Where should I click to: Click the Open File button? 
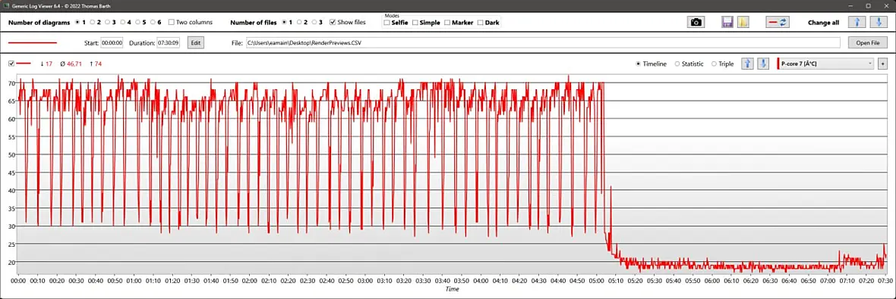(867, 42)
